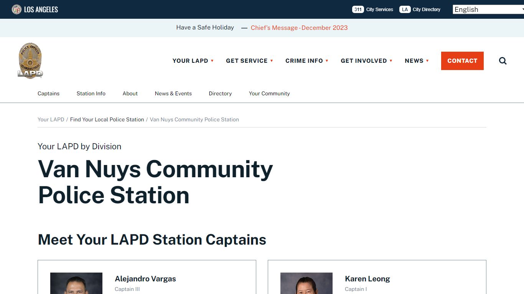
Task: Click the 311 City Services badge
Action: tap(372, 10)
